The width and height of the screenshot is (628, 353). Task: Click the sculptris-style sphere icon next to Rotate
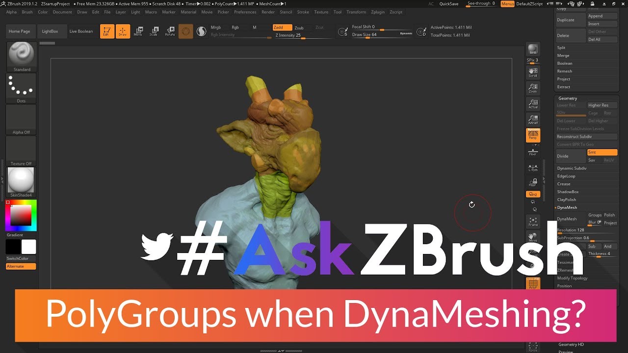click(185, 31)
